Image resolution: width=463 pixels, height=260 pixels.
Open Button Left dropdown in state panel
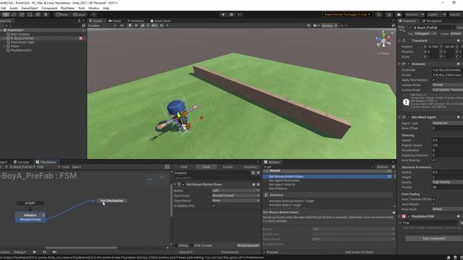click(x=236, y=191)
